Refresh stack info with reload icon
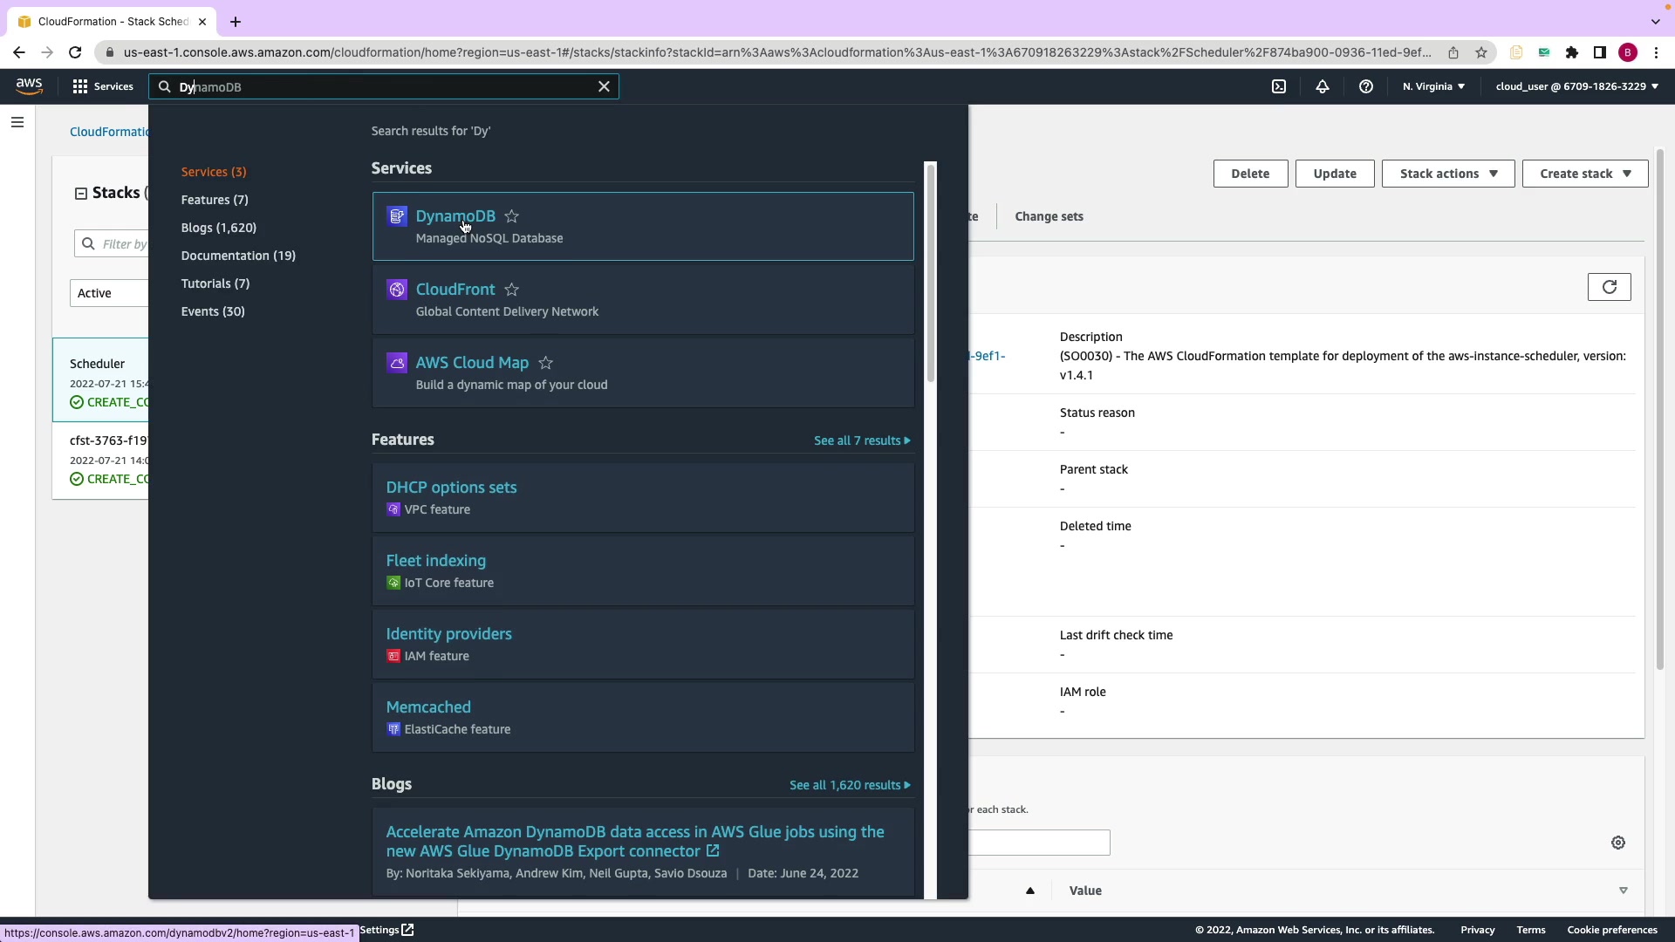 1609,287
